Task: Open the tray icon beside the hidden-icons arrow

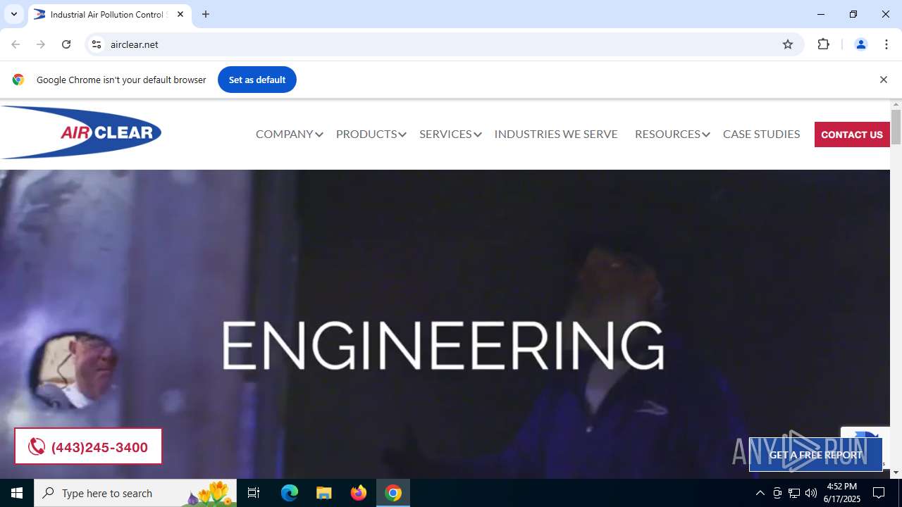Action: click(777, 493)
